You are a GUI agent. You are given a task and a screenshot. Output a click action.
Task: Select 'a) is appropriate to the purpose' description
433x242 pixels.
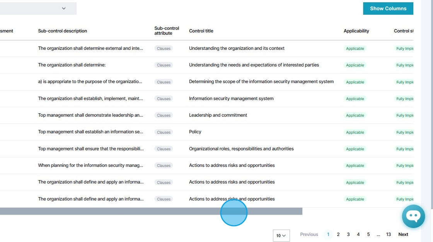pos(90,82)
